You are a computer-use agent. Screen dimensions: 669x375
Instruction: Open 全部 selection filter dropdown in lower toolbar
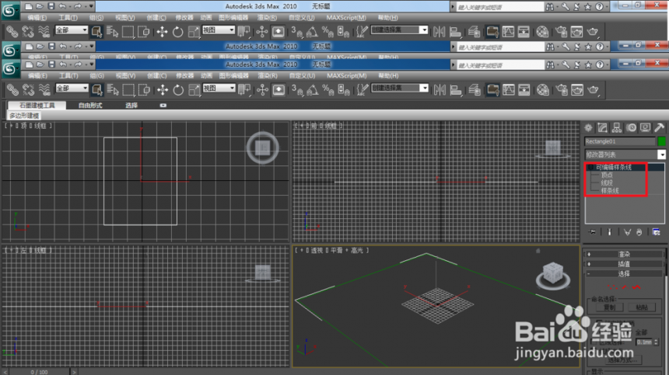click(72, 88)
